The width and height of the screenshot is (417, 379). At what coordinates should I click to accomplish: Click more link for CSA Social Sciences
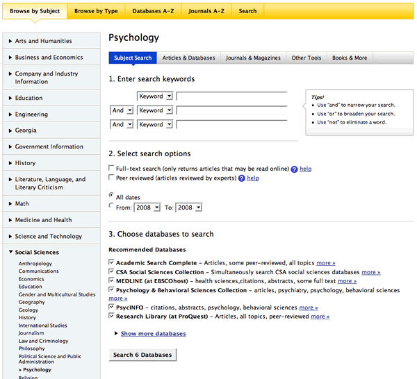(371, 272)
